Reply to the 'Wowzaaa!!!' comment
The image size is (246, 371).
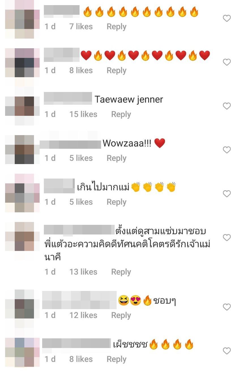pyautogui.click(x=116, y=158)
